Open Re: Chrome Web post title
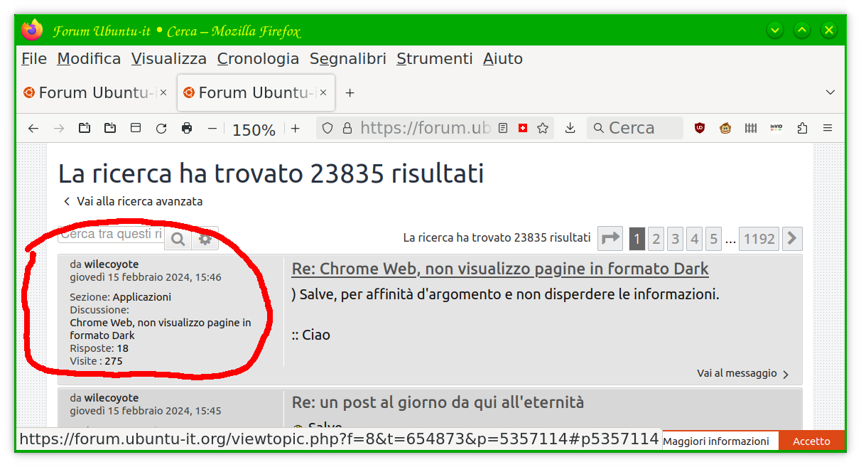The width and height of the screenshot is (861, 467). tap(500, 269)
